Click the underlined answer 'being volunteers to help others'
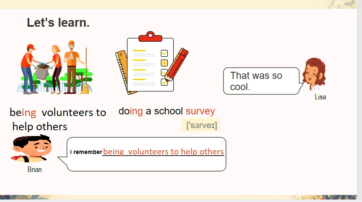Image resolution: width=362 pixels, height=202 pixels. pyautogui.click(x=164, y=151)
